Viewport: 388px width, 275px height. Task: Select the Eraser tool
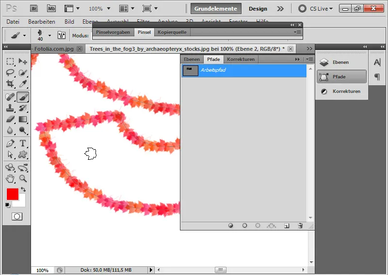point(10,119)
